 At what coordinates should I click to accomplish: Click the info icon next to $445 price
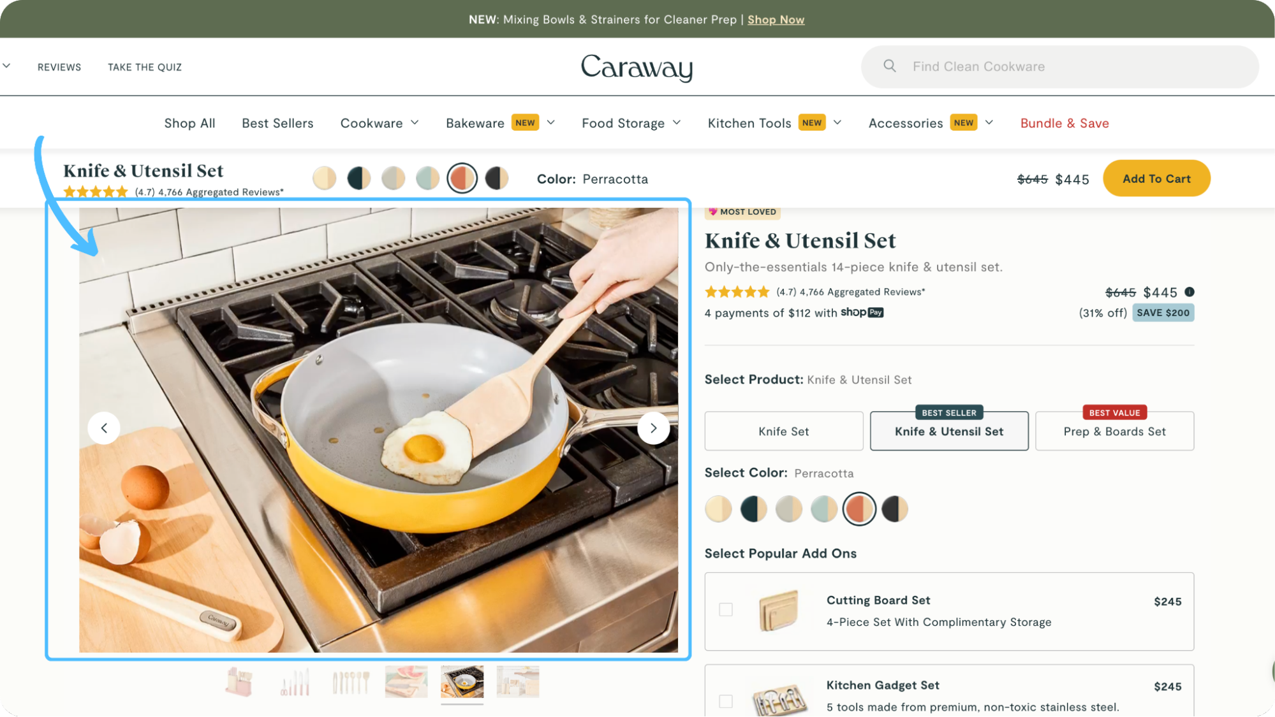[x=1189, y=292]
